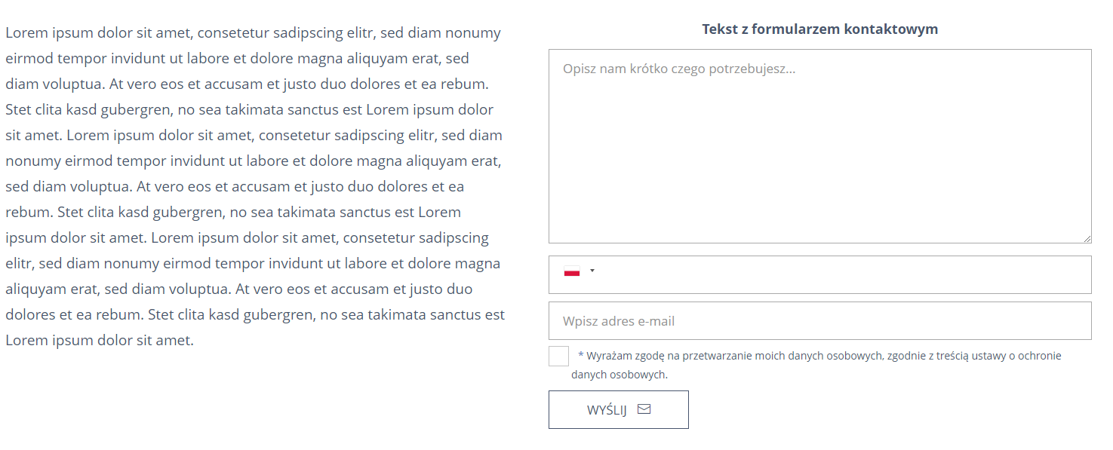Click the envelope icon on the send button
Image resolution: width=1113 pixels, height=450 pixels.
click(x=644, y=409)
